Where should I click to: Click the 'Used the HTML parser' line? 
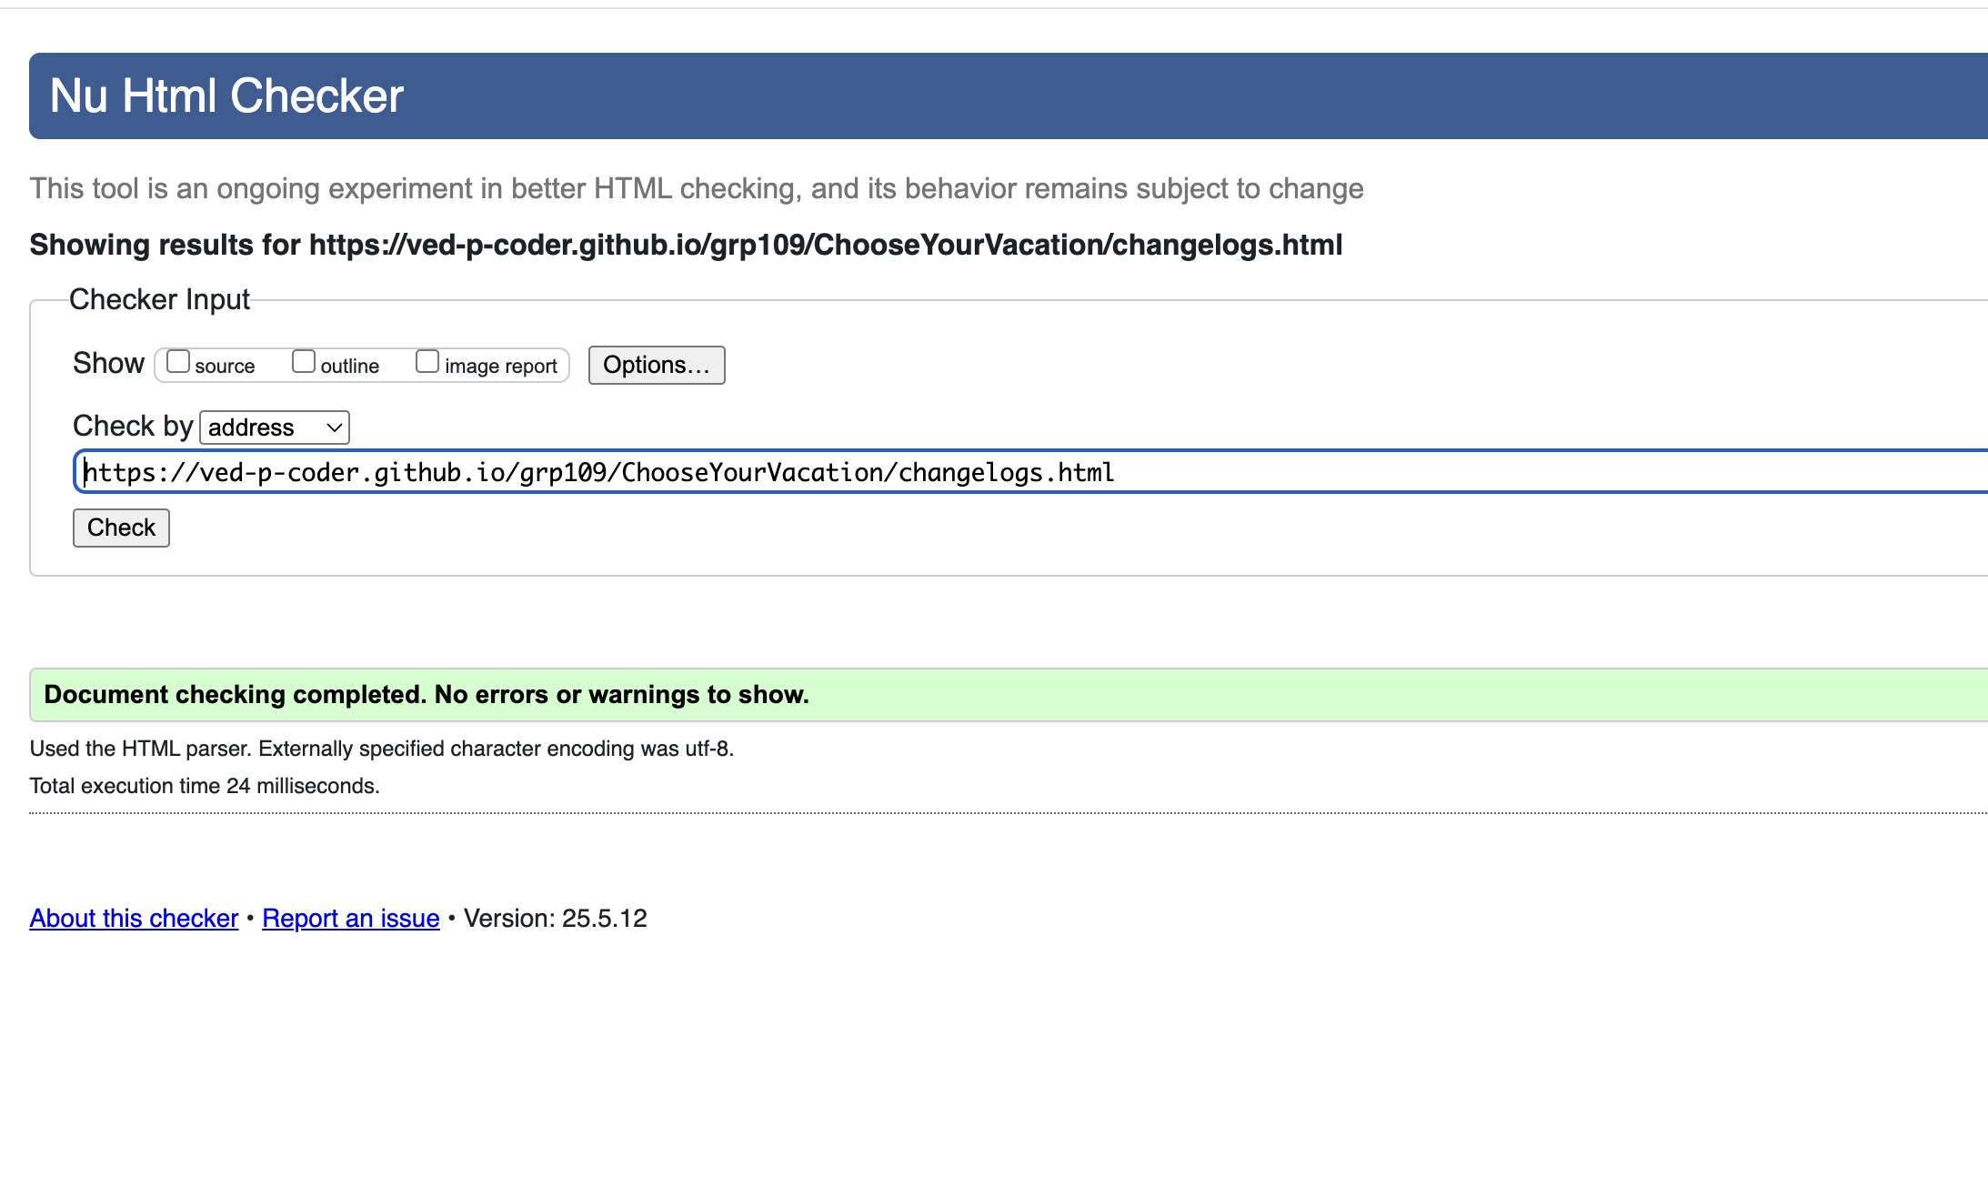(x=381, y=749)
